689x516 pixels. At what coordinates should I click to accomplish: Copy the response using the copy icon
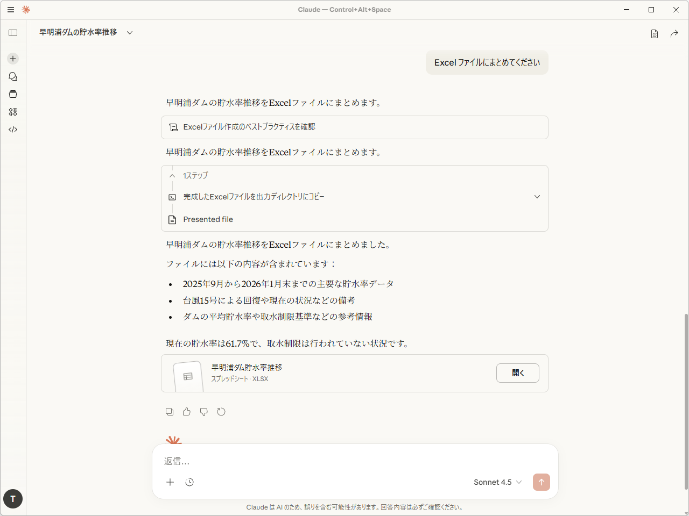pos(170,411)
